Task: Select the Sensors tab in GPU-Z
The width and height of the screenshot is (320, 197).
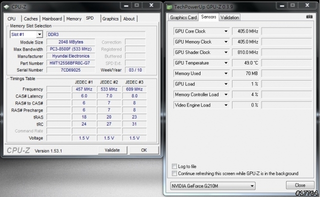Action: click(x=208, y=17)
